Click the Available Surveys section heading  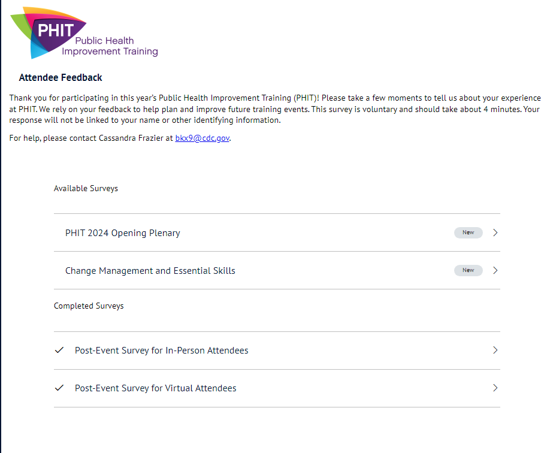point(86,188)
